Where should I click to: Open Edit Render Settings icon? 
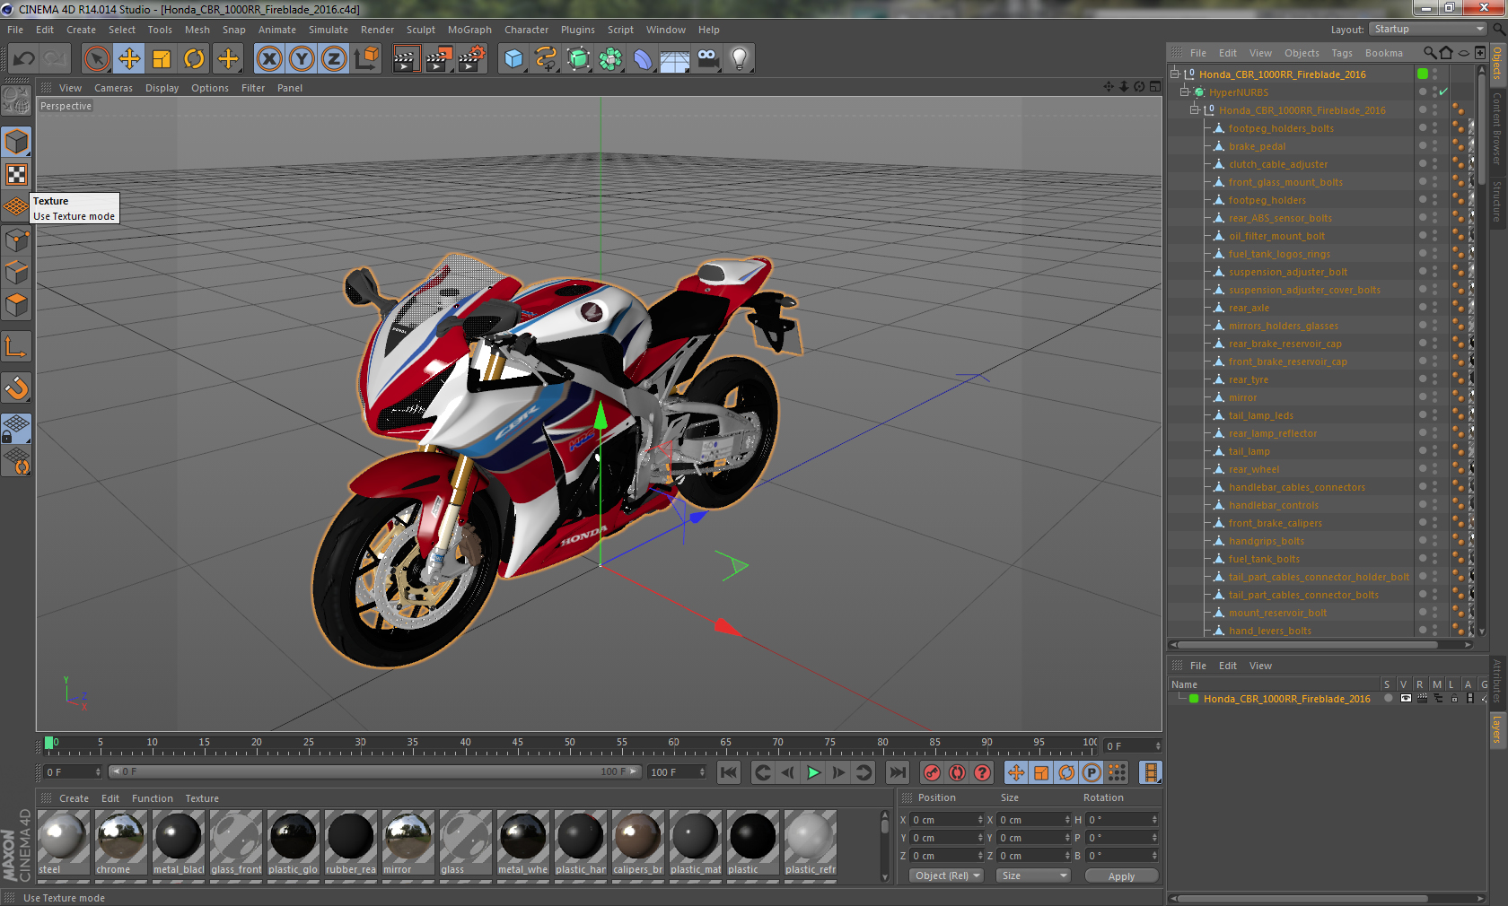pyautogui.click(x=472, y=59)
